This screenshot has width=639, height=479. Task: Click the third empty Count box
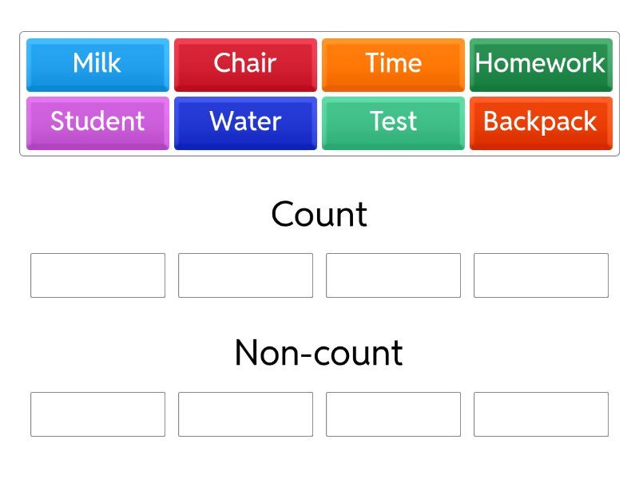(x=393, y=275)
